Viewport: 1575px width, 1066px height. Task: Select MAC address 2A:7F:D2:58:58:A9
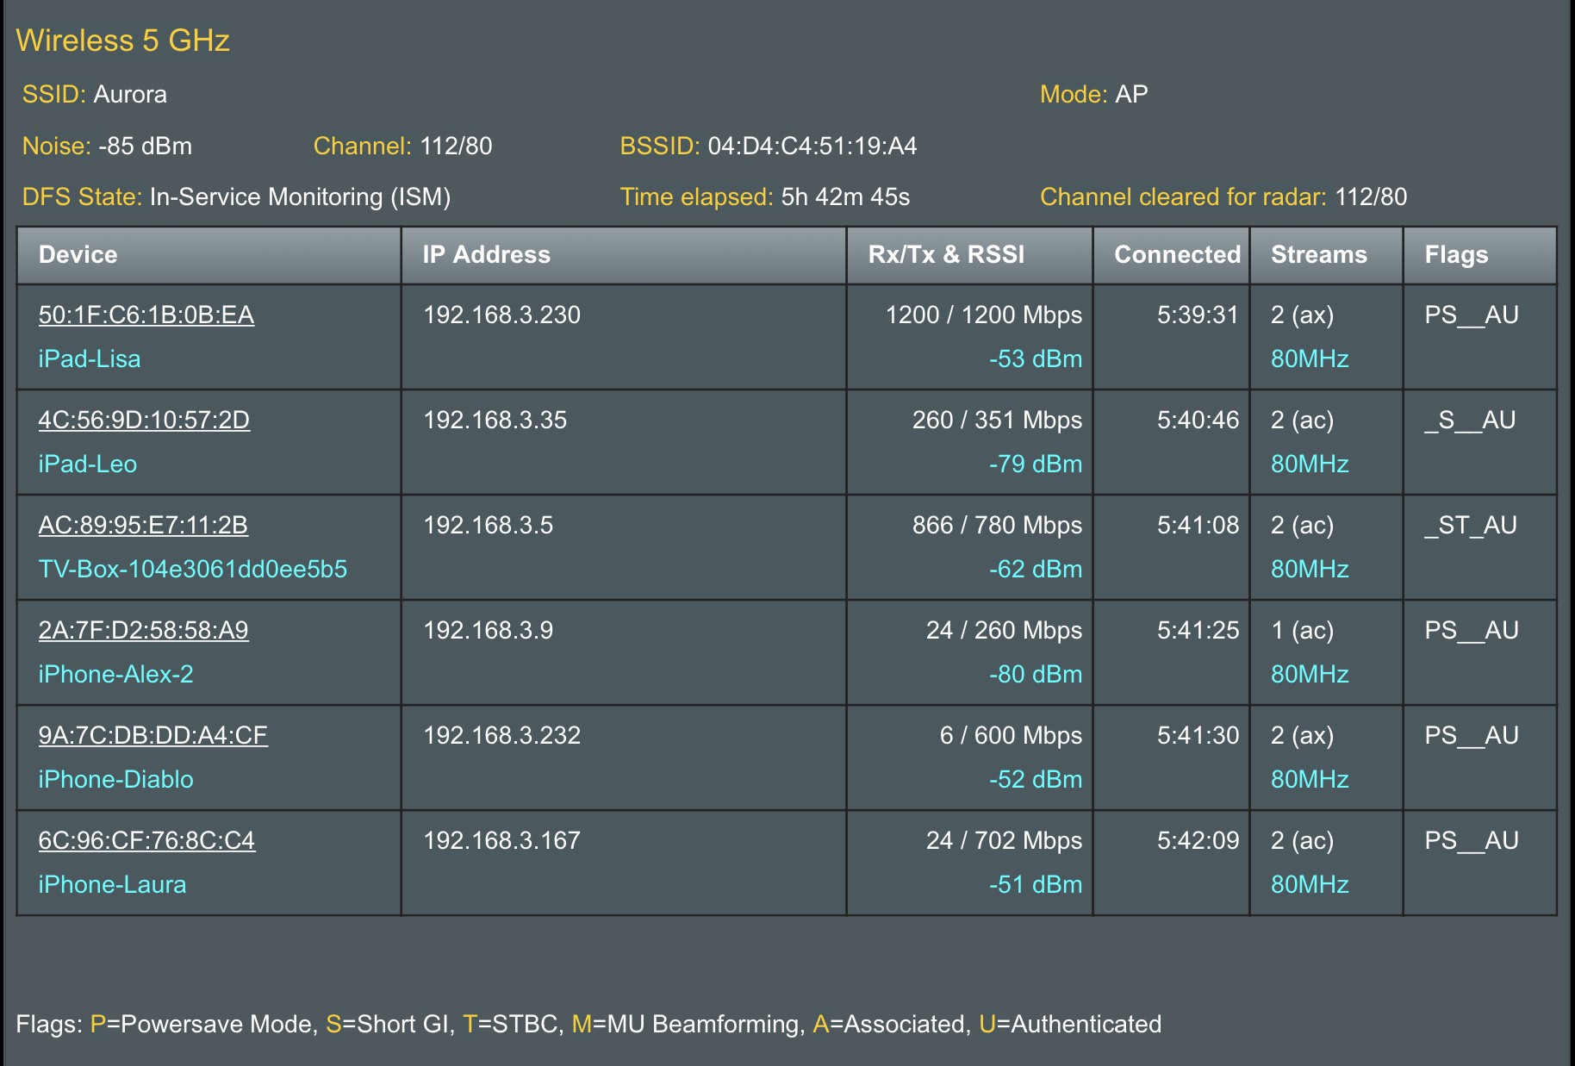(143, 631)
